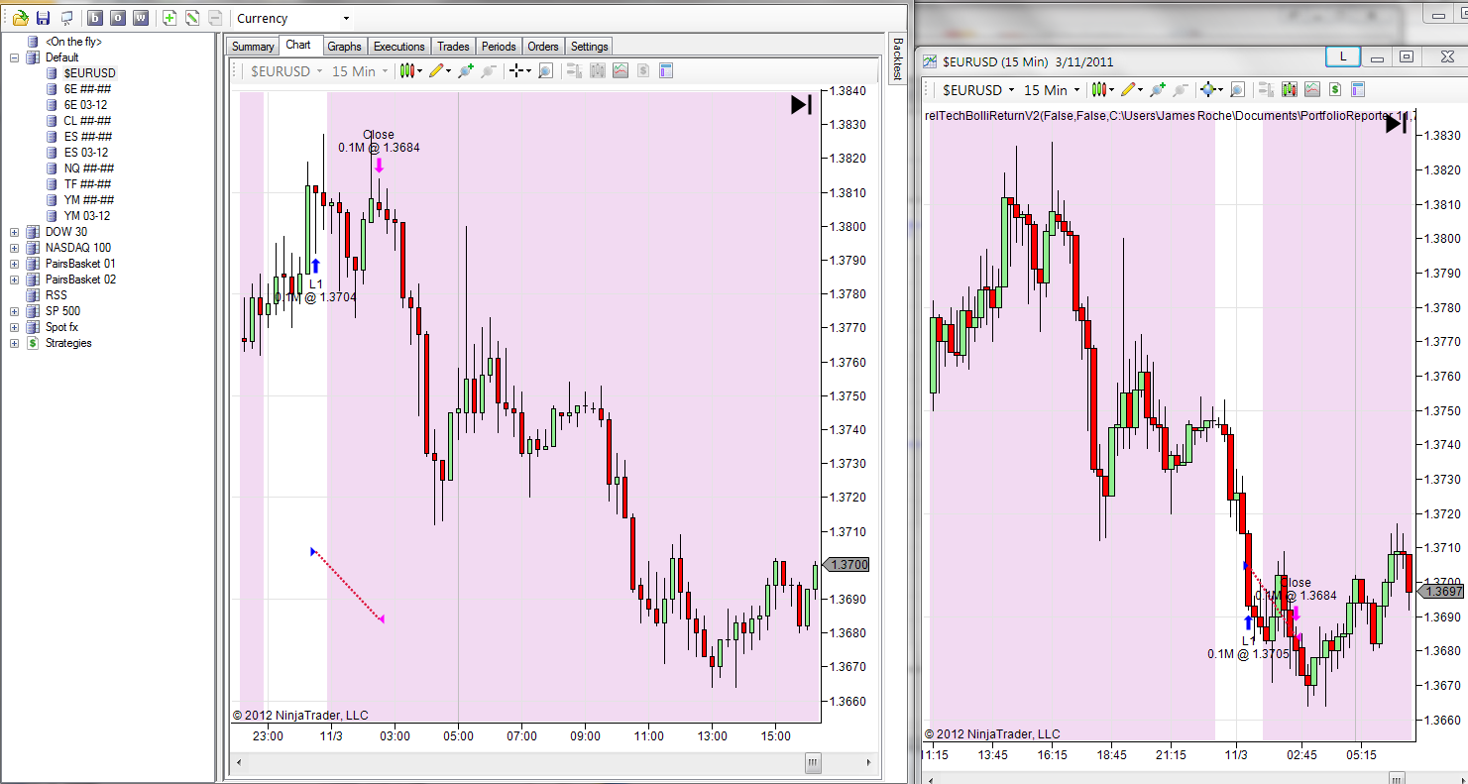Select $EURUSD in the instrument tree
The height and width of the screenshot is (784, 1468).
pyautogui.click(x=90, y=73)
